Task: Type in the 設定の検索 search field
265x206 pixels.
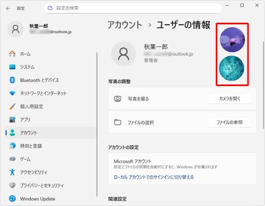Action: 132,8
